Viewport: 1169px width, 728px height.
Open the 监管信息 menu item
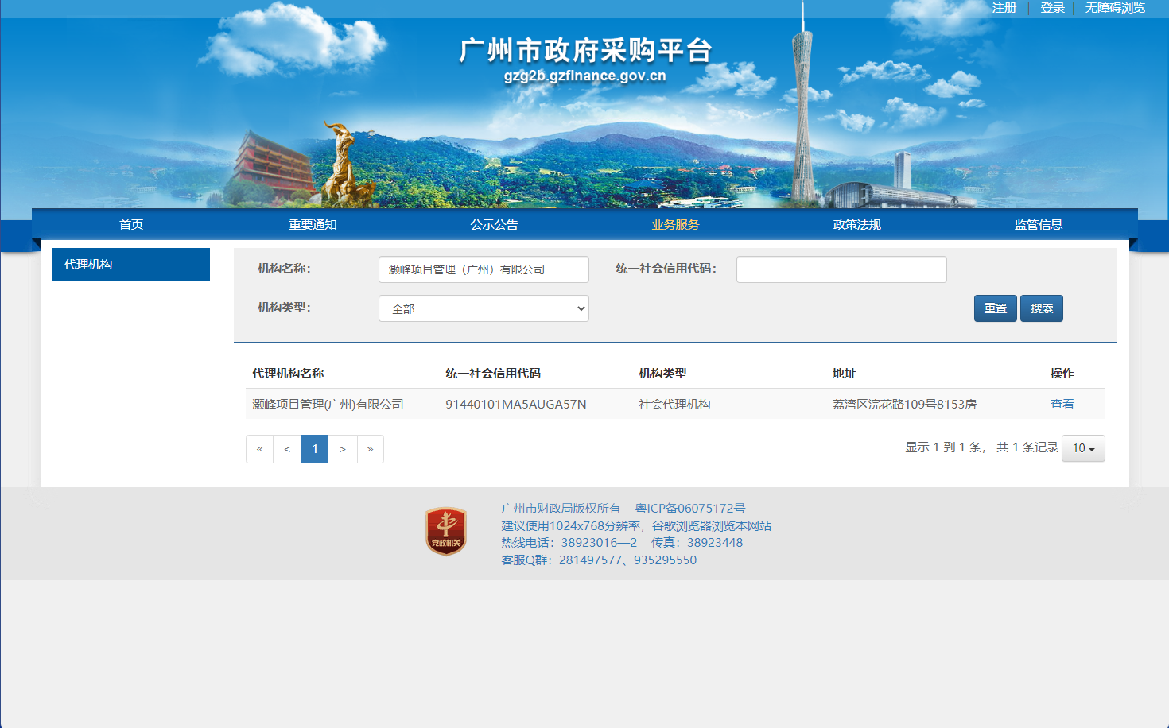point(1038,225)
